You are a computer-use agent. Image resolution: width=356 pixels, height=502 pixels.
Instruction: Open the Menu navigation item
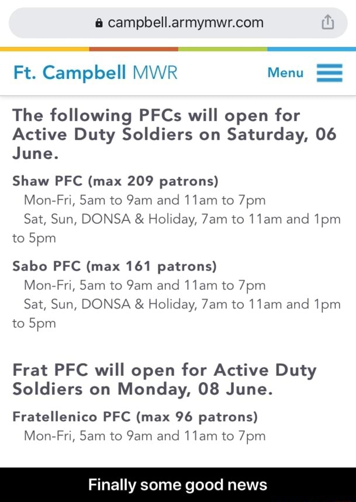[285, 72]
